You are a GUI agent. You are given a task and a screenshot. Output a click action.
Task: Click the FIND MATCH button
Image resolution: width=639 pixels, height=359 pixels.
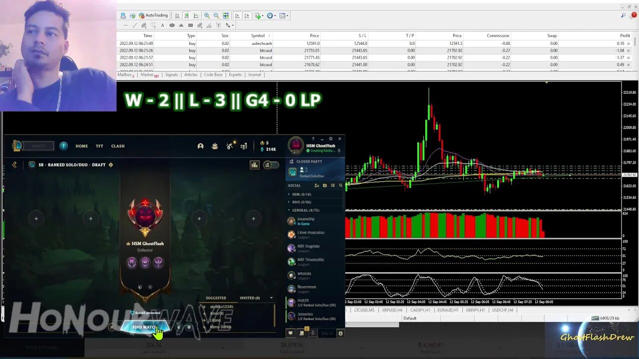click(x=145, y=327)
